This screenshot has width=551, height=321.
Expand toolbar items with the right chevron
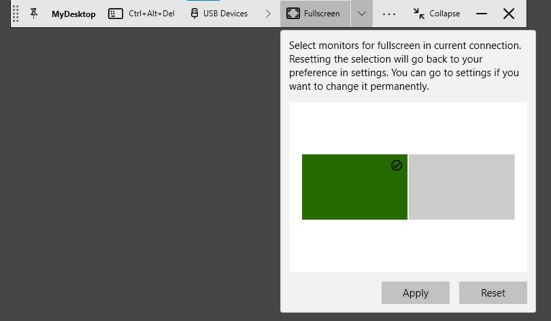[268, 14]
